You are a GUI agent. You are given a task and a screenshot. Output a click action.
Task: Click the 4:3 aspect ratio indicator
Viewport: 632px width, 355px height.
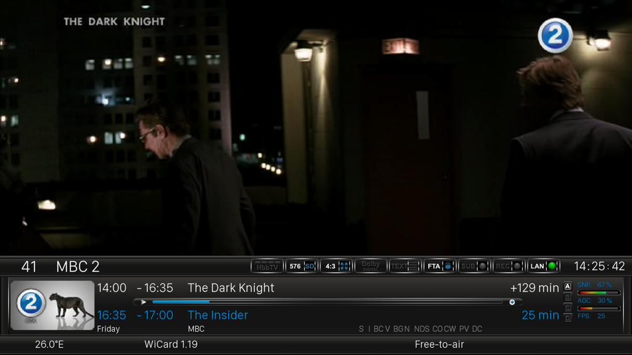pyautogui.click(x=336, y=266)
